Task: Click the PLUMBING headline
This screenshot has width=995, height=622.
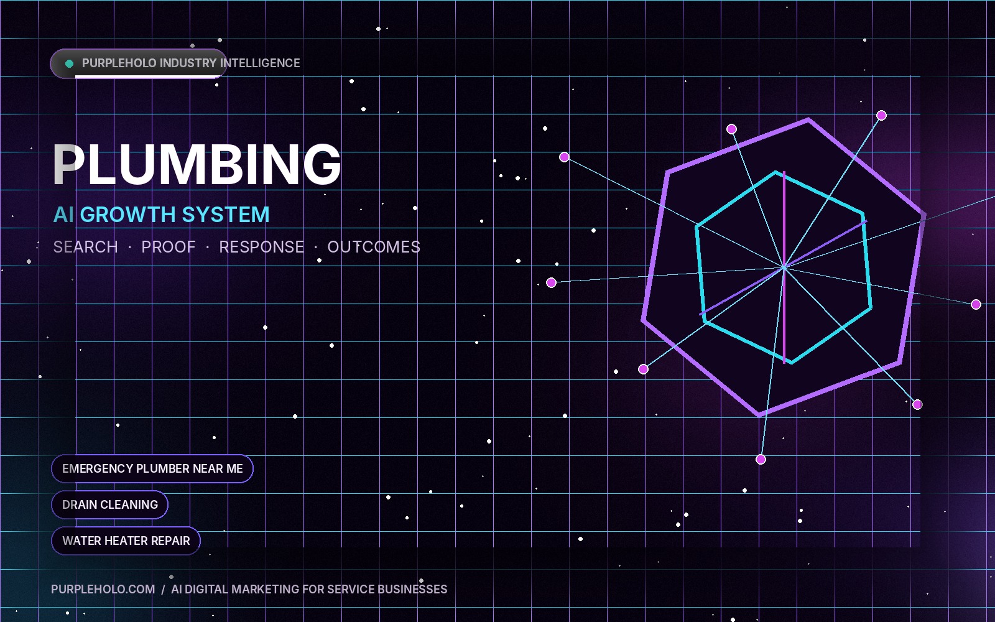Action: 197,164
